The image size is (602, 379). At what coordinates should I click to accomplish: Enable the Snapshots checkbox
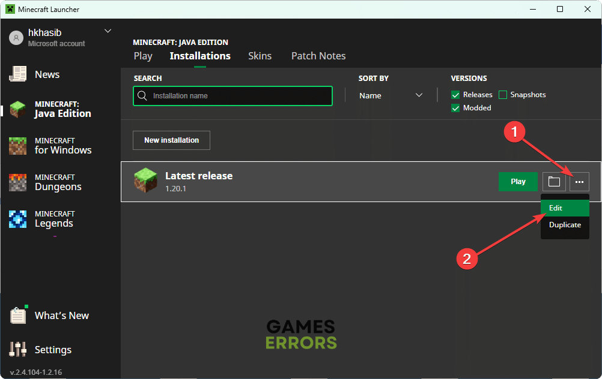click(503, 95)
